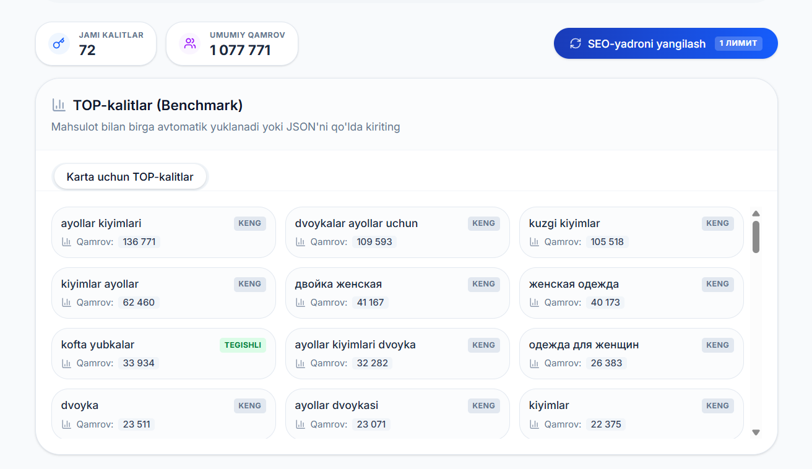Select the kiyimlar ayollar keyword
812x469 pixels.
pyautogui.click(x=163, y=293)
